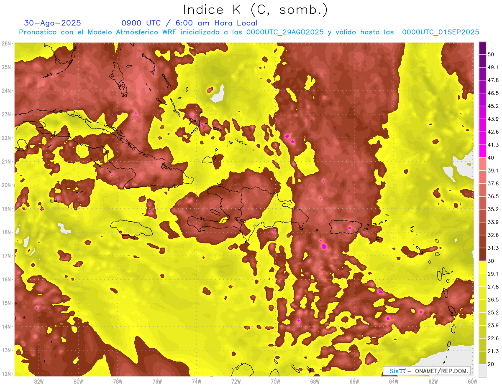This screenshot has height=387, width=502.
Task: Select the colorbar value 26.5
Action: (493, 300)
